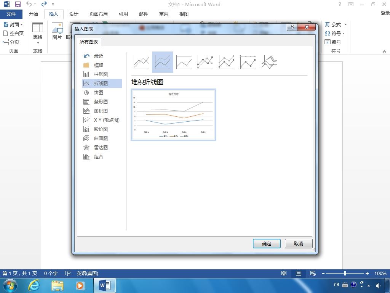Click the 编号 number button
The image size is (390, 293).
pos(333,42)
